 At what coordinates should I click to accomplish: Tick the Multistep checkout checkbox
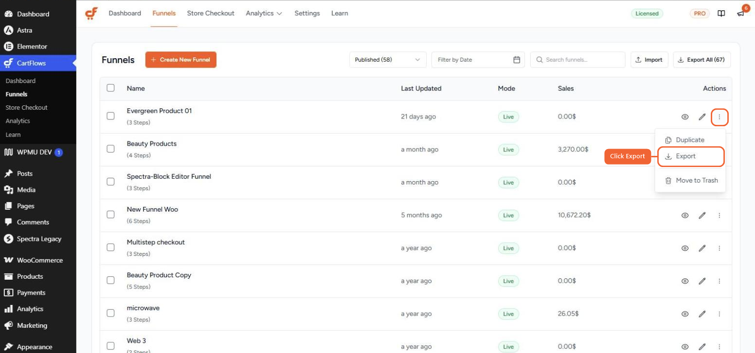(110, 247)
